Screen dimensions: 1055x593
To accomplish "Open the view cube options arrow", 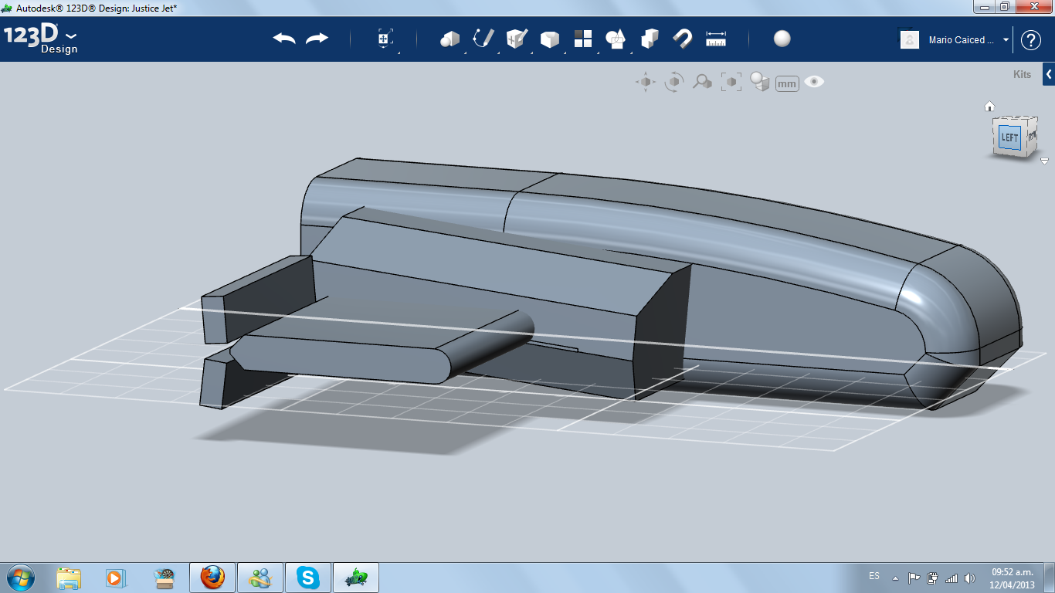I will 1044,161.
